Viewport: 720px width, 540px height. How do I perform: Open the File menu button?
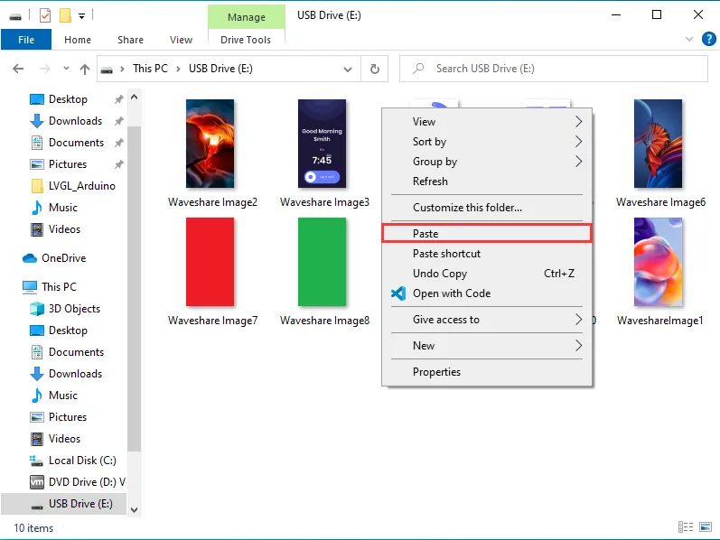pos(26,40)
